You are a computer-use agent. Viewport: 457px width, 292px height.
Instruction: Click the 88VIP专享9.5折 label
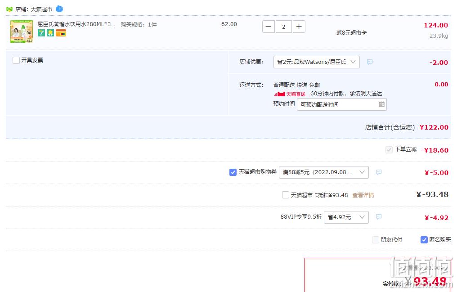[301, 217]
